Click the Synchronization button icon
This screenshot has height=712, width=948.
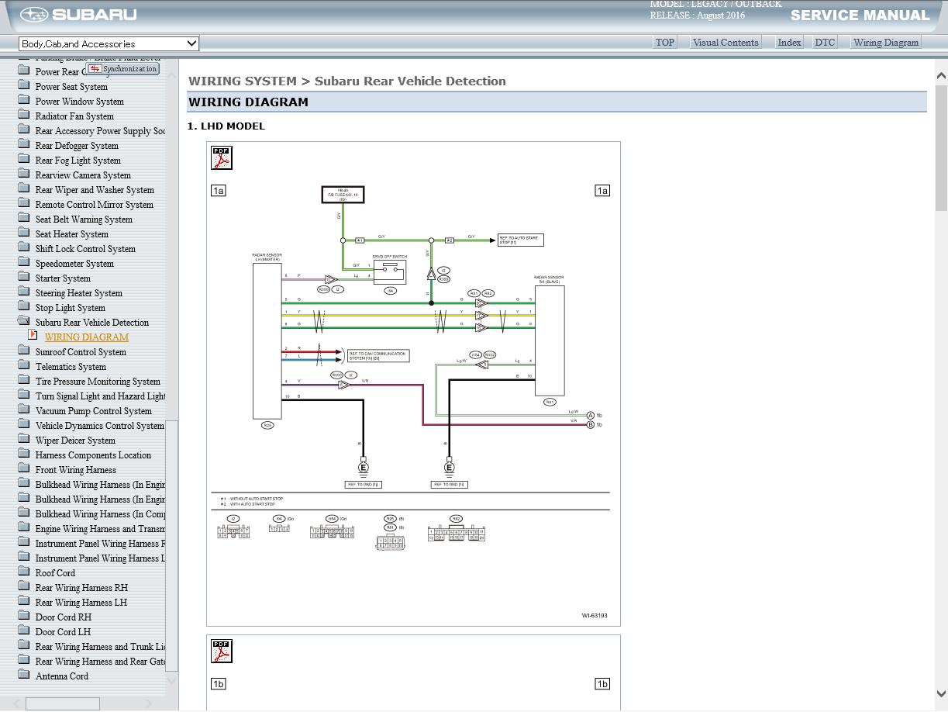pyautogui.click(x=95, y=69)
